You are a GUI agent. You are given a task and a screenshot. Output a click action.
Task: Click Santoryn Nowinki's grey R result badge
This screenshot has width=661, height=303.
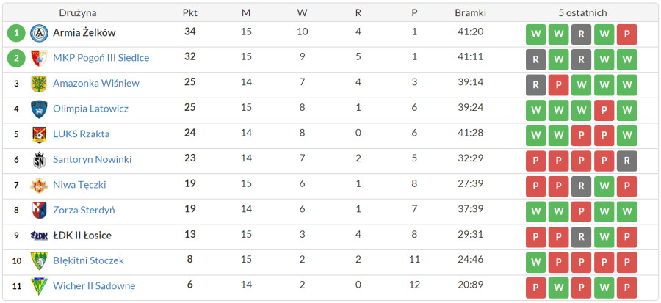click(627, 161)
